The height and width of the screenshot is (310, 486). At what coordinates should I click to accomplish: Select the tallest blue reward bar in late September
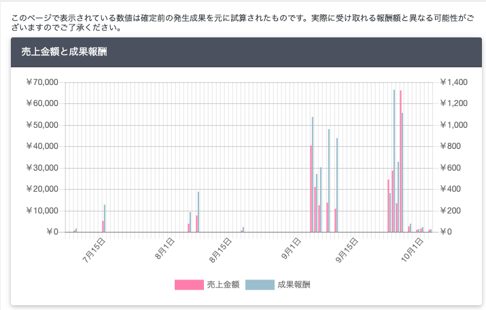click(x=394, y=161)
